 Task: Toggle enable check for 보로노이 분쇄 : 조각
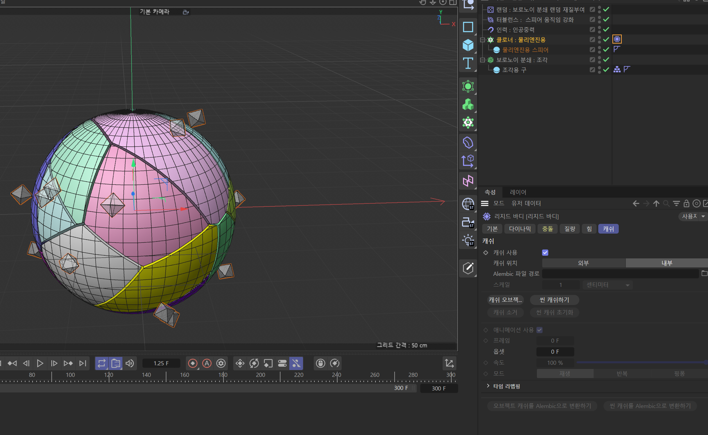[606, 60]
